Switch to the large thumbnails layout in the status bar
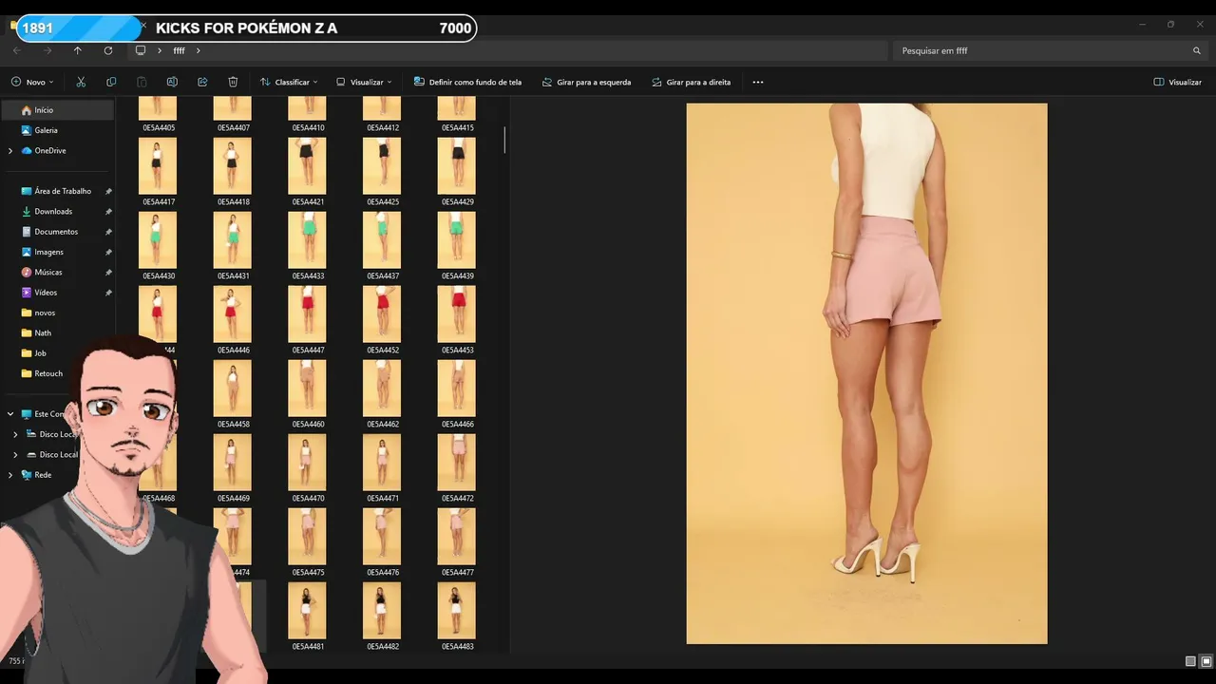The image size is (1216, 684). [x=1206, y=661]
